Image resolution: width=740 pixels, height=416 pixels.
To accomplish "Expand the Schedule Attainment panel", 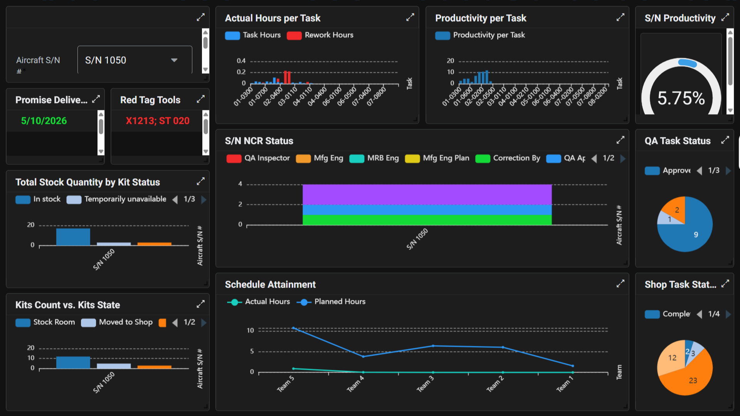I will (620, 284).
